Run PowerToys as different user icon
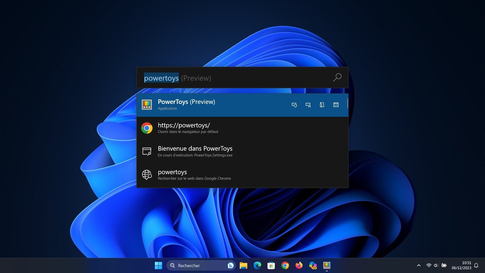 [x=308, y=105]
